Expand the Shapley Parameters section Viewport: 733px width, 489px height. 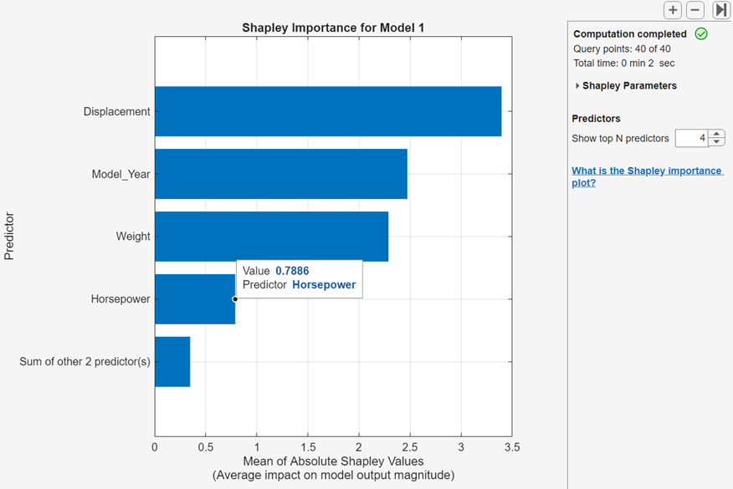577,86
